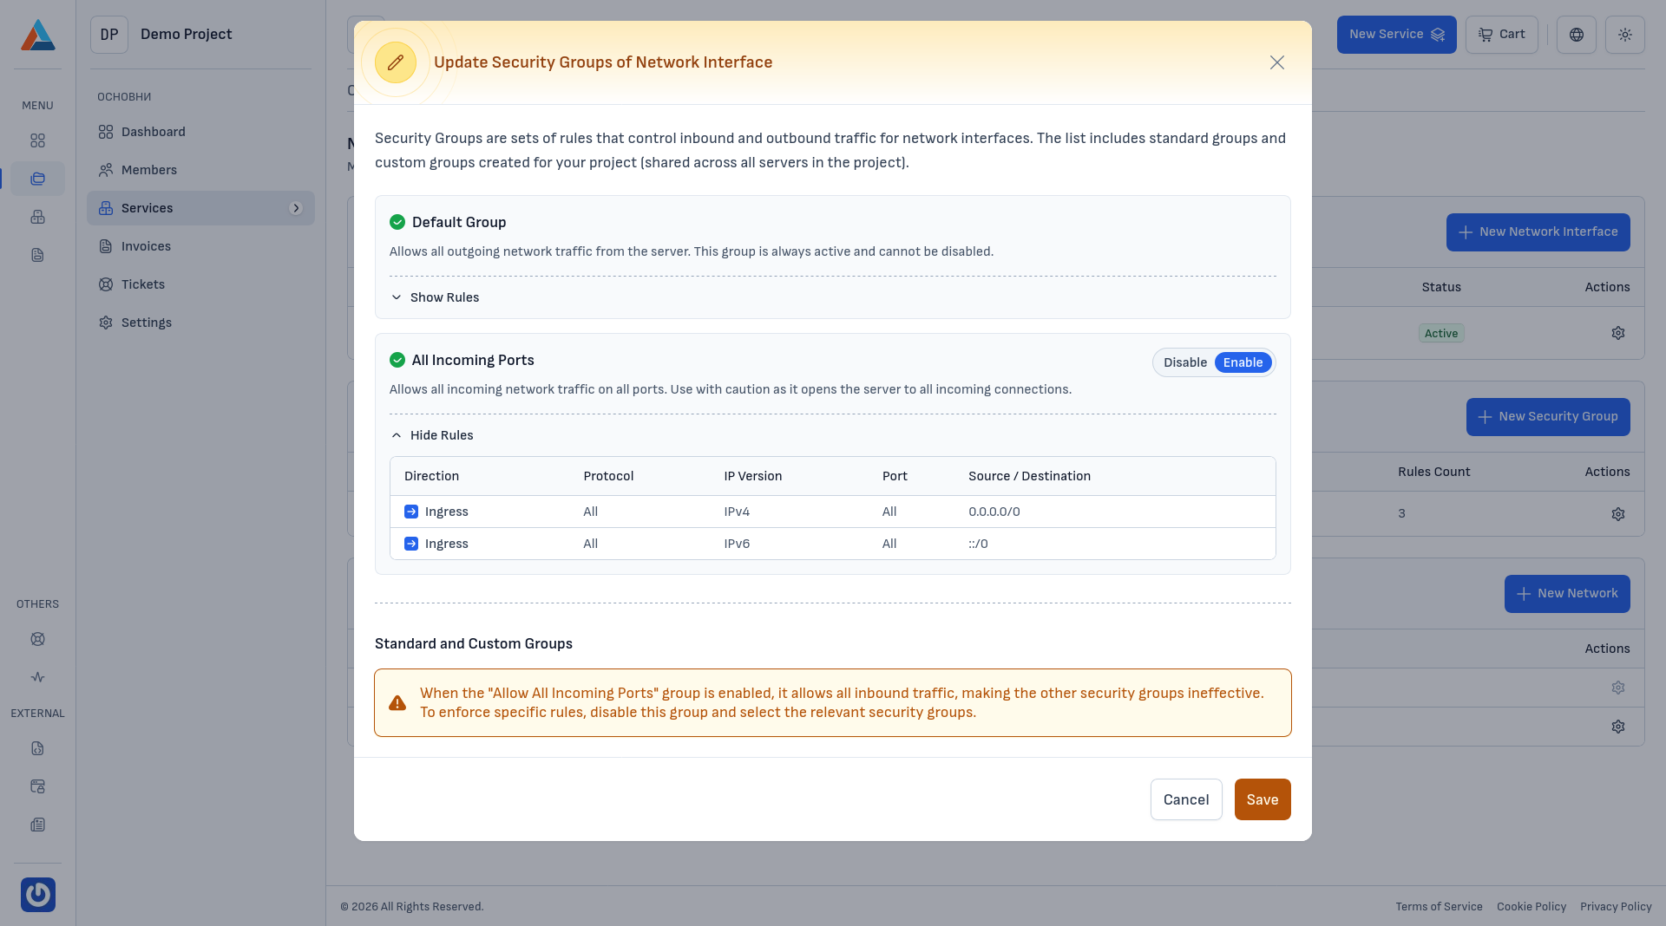Create a New Network Interface

(1538, 231)
